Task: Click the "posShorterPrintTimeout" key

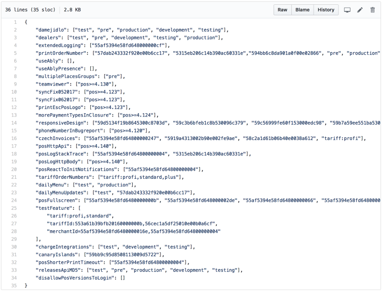Action: coord(70,262)
